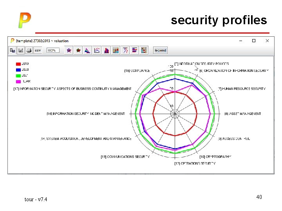Click the magenta PLAN legend swatch
This screenshot has height=211, width=282.
click(x=18, y=81)
